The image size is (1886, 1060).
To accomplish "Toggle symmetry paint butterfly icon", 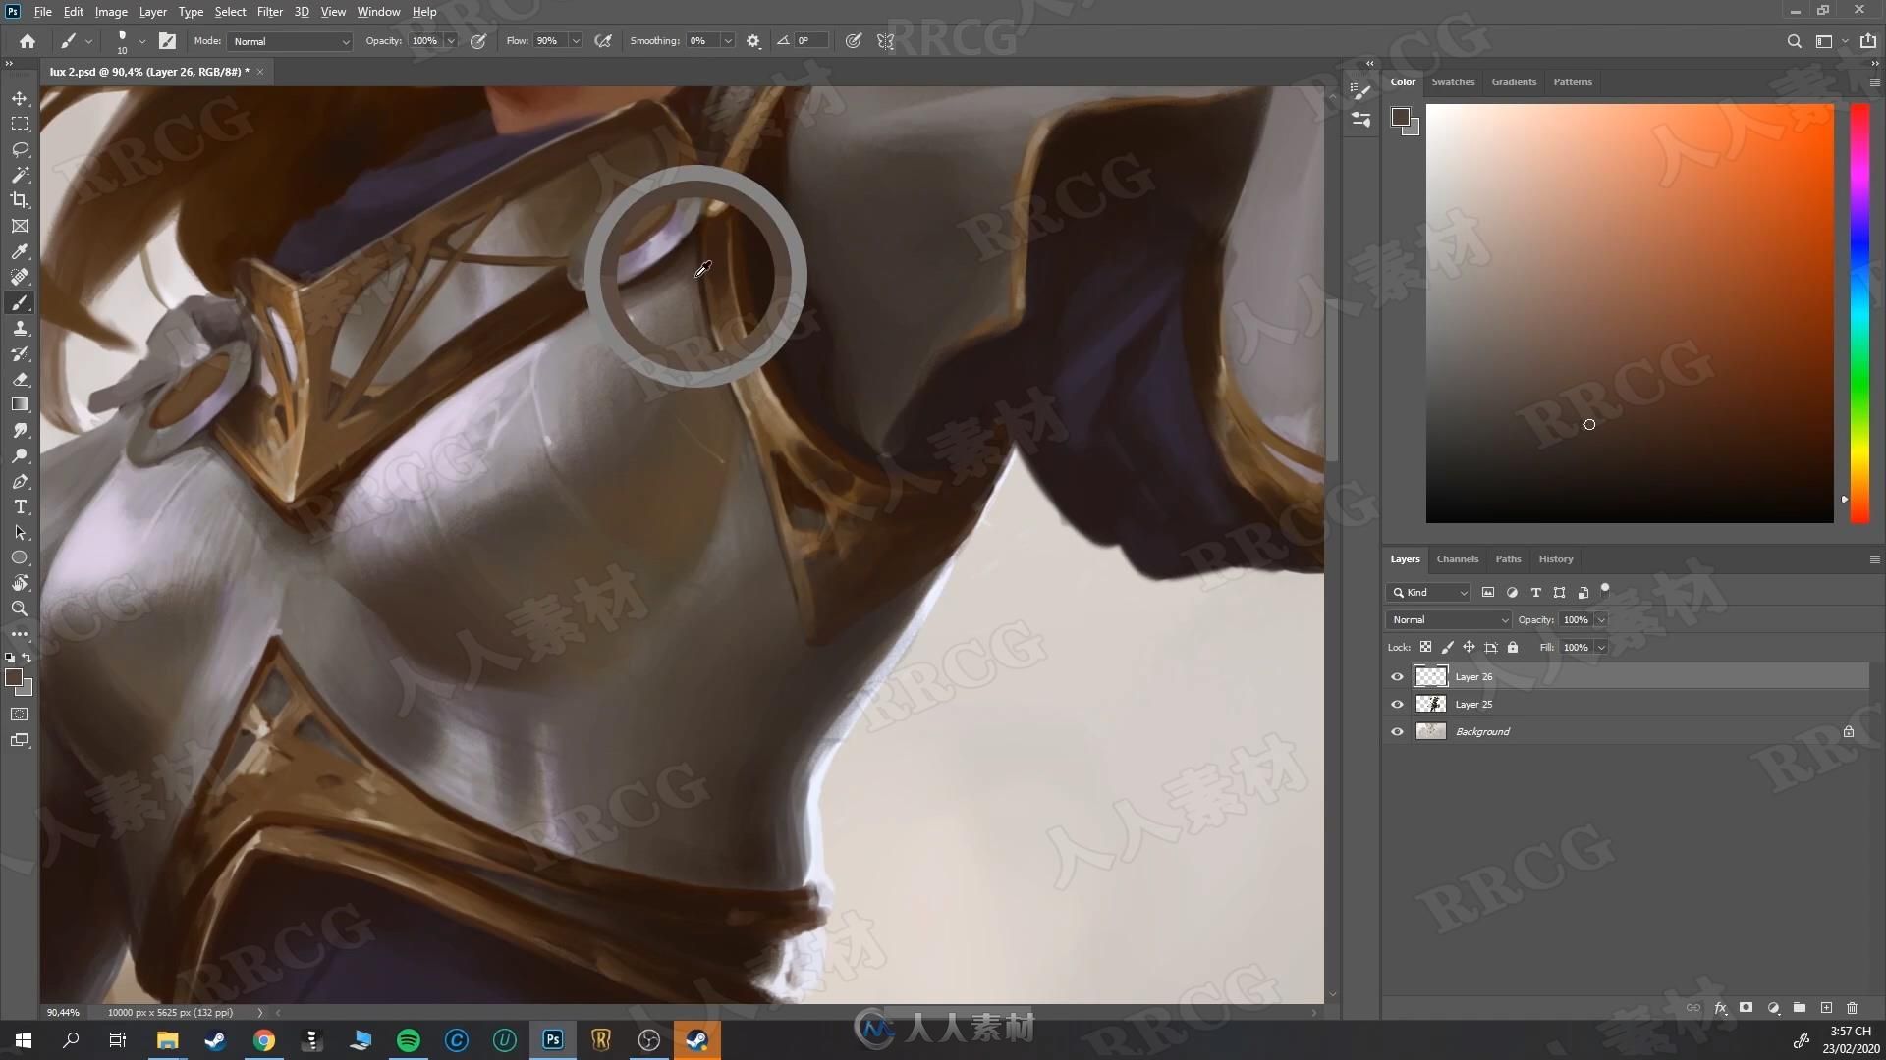I will [885, 41].
